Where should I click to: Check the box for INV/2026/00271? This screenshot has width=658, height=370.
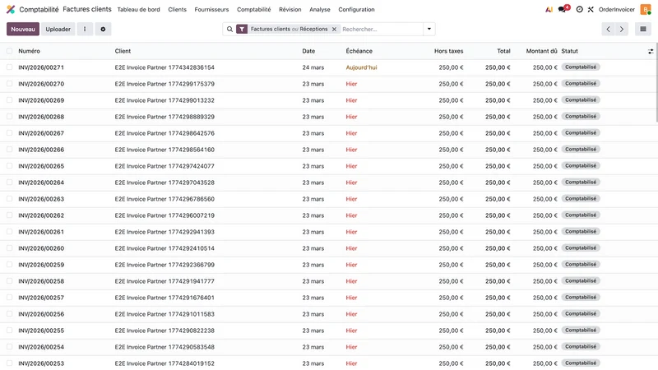coord(9,67)
